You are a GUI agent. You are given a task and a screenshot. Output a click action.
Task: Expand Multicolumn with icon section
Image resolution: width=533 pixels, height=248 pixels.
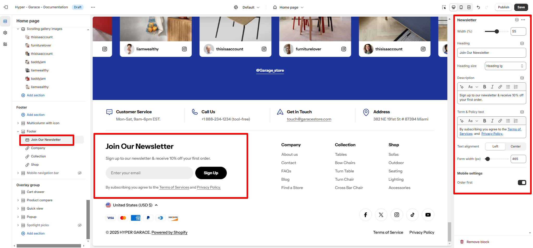tap(18, 123)
